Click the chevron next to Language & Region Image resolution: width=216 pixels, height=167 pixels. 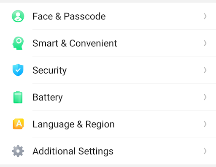click(205, 124)
